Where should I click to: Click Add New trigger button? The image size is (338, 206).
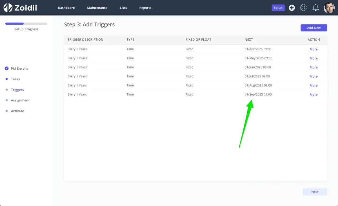pyautogui.click(x=314, y=28)
